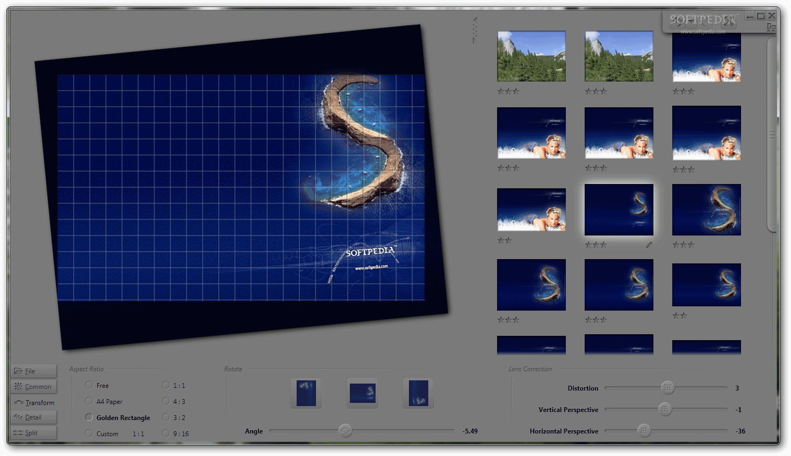This screenshot has width=791, height=456.
Task: Click the two-star rating under the small S thumbnail
Action: (680, 315)
